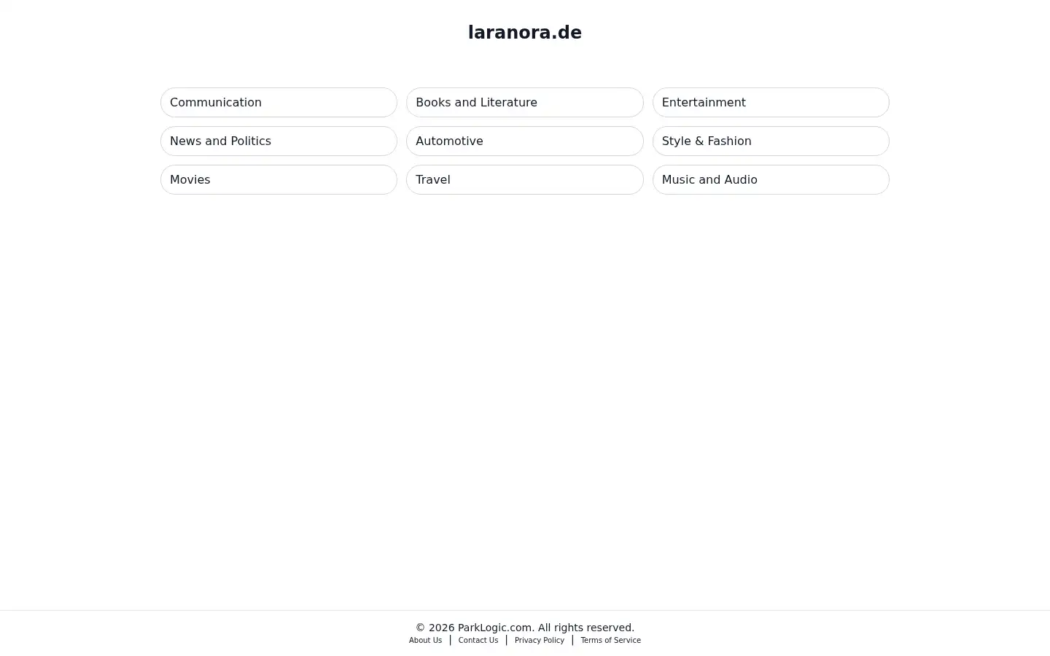The image size is (1050, 656).
Task: Open the Contact Us footer link
Action: point(478,640)
